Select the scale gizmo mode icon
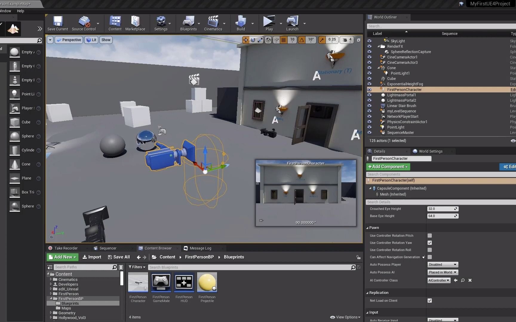 260,40
